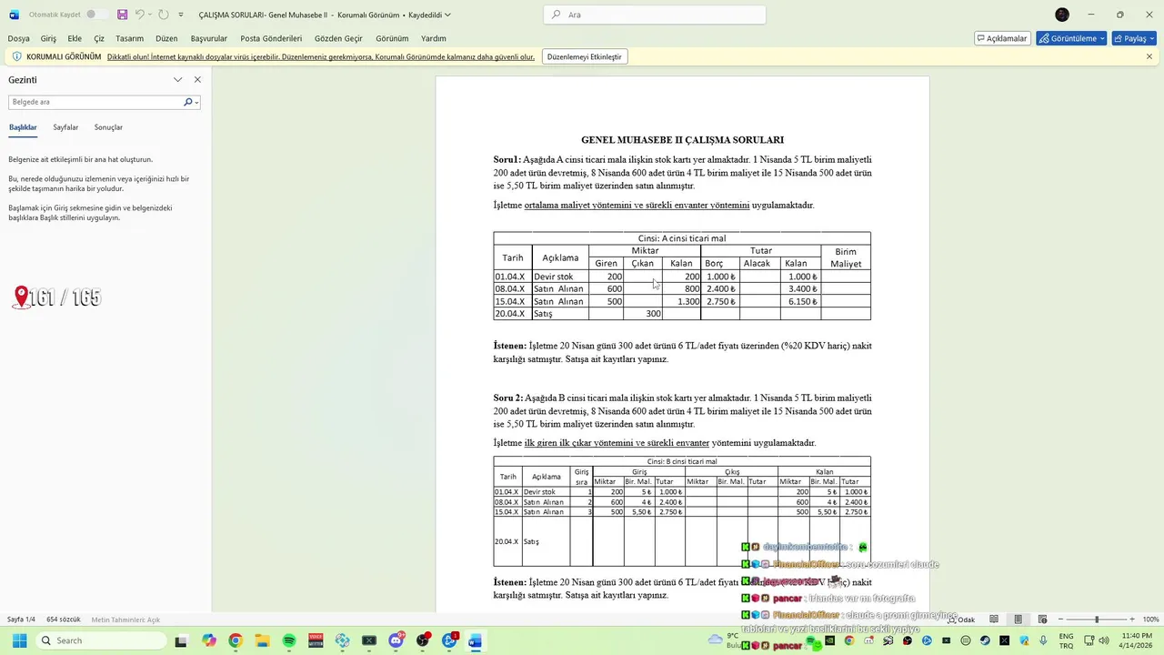This screenshot has width=1164, height=655.
Task: Switch to Read Mode view icon
Action: [x=994, y=620]
